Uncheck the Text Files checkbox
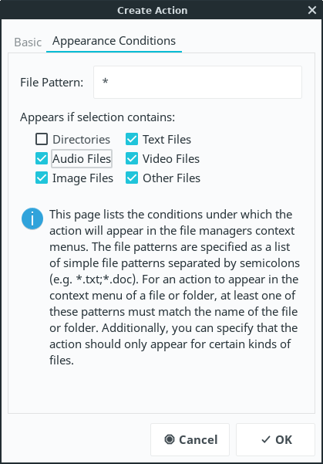Viewport: 323px width, 464px height. [x=132, y=139]
